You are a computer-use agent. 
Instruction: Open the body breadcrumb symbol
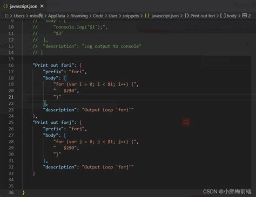tap(228, 16)
